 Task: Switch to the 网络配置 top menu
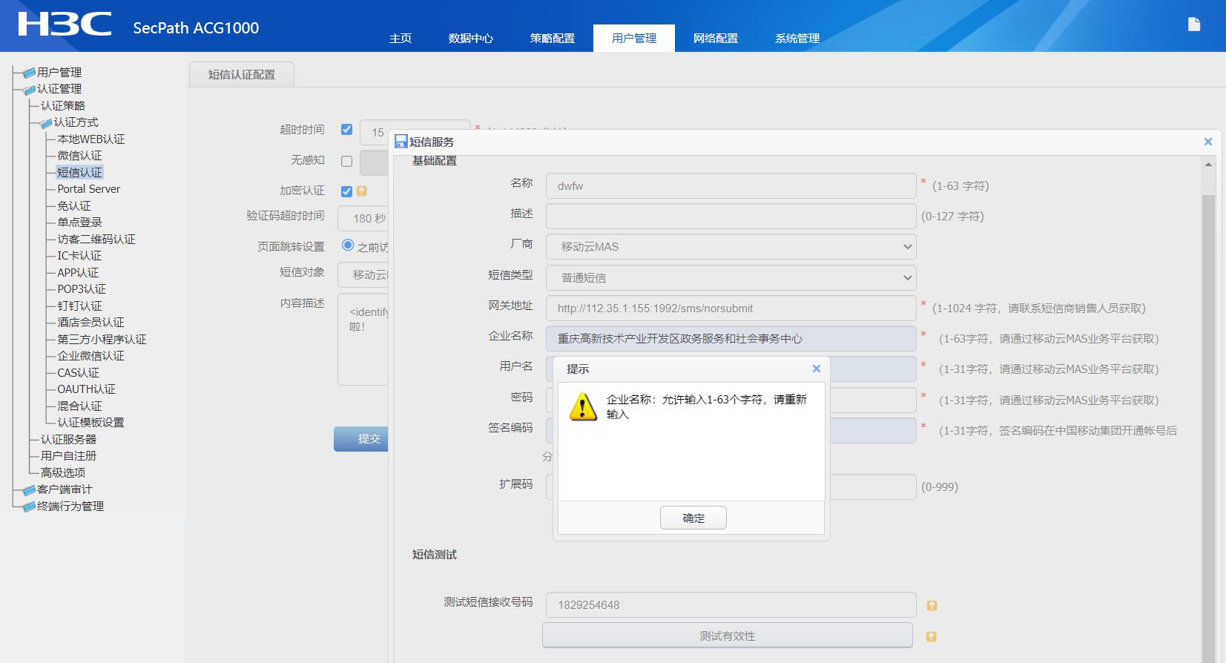[x=715, y=39]
